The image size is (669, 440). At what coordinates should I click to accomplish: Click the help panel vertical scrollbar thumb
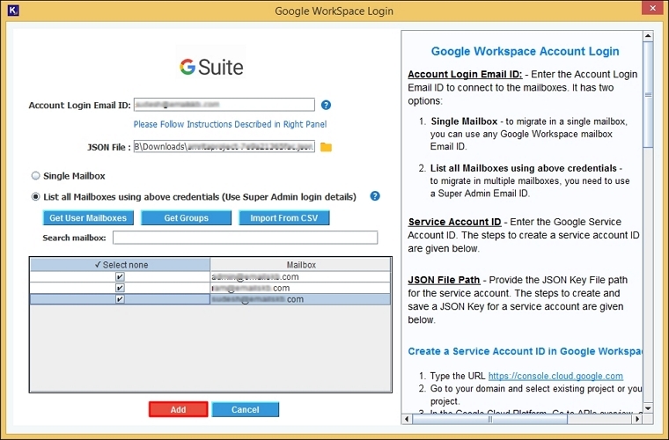click(648, 95)
